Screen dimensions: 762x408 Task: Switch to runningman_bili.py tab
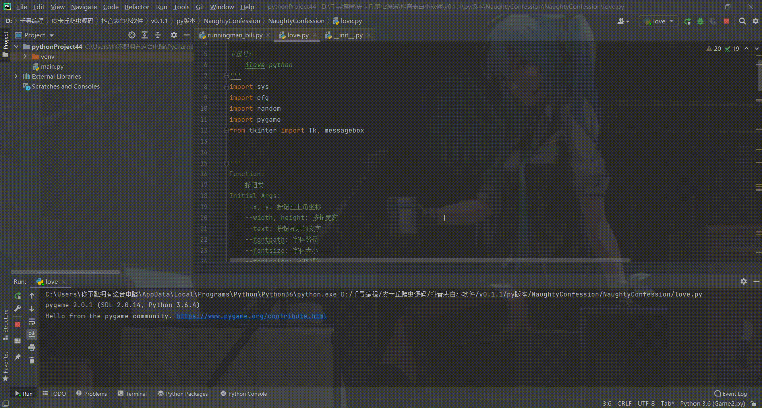pyautogui.click(x=234, y=35)
